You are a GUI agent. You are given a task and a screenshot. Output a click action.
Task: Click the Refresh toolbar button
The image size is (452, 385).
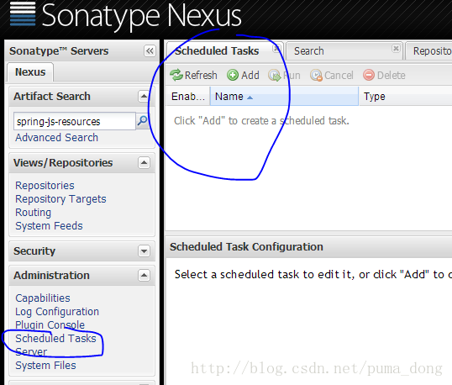click(193, 76)
